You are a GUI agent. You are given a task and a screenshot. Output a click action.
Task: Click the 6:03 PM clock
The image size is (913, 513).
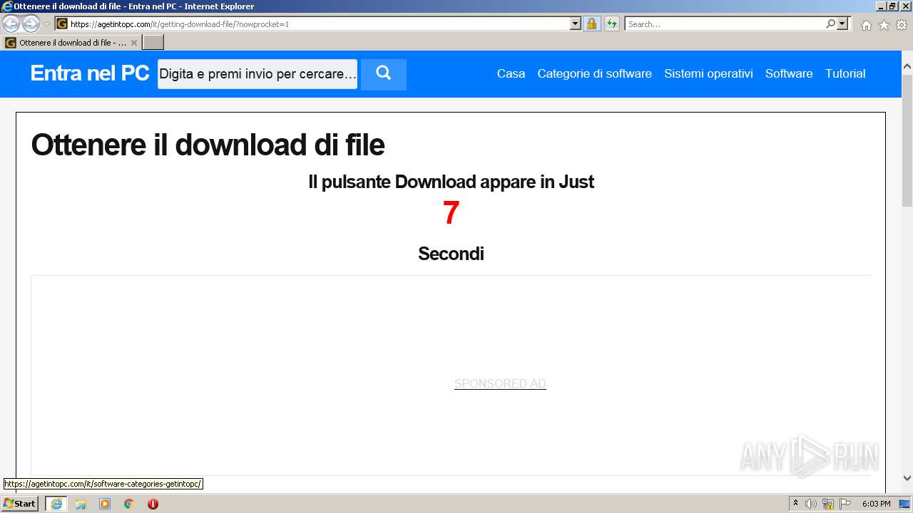[x=876, y=504]
